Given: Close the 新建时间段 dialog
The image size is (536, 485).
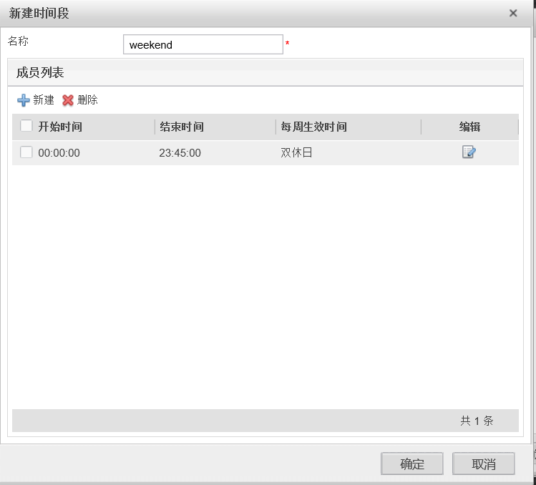Looking at the screenshot, I should (513, 13).
